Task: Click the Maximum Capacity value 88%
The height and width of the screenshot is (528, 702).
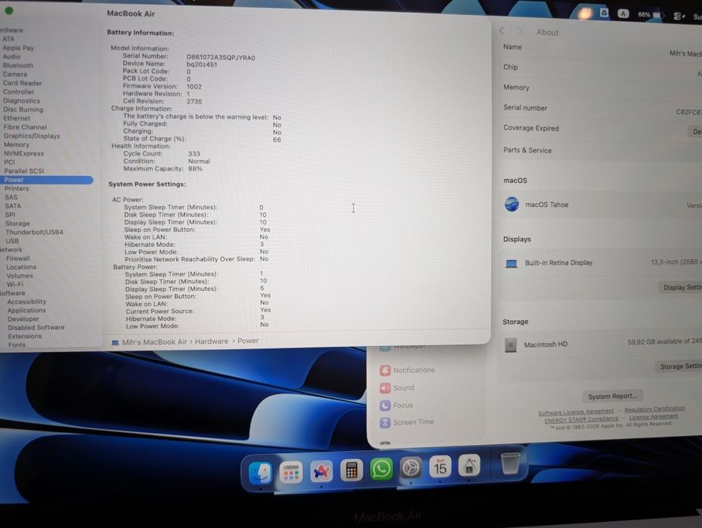Action: [x=195, y=168]
